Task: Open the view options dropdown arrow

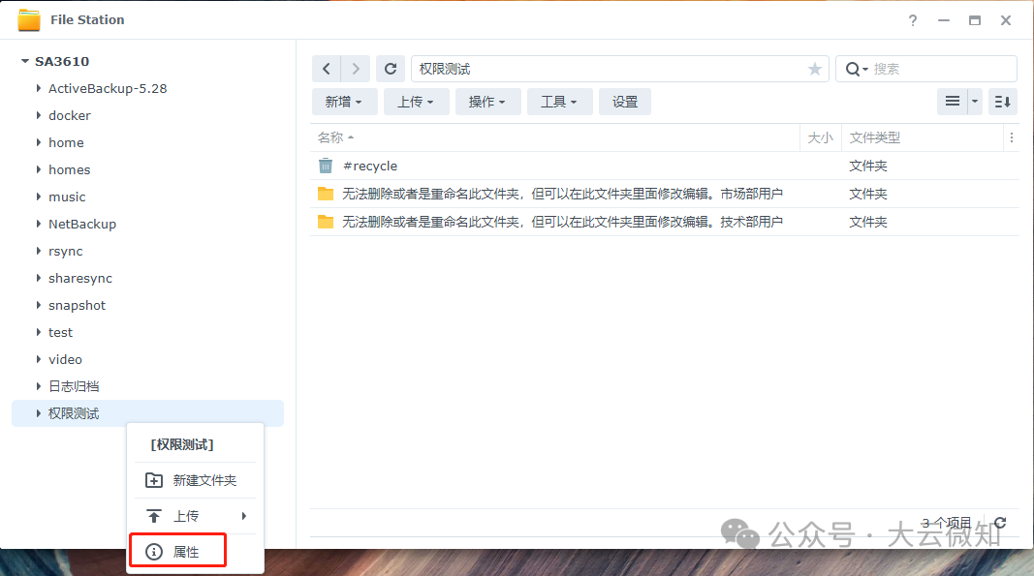Action: (974, 101)
